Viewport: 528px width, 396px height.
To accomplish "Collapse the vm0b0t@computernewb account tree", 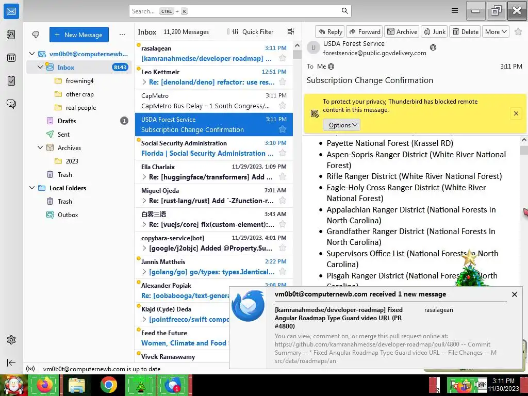I will point(32,54).
